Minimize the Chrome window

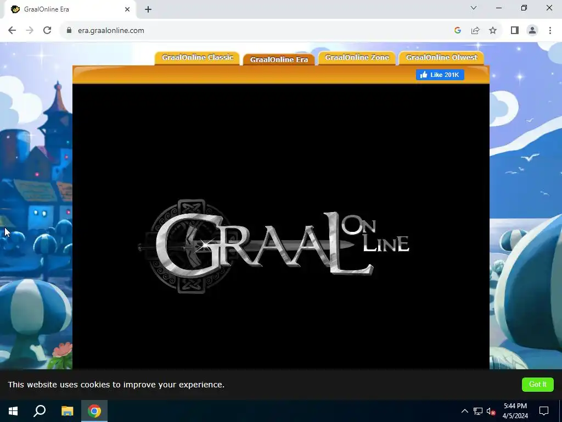point(498,8)
